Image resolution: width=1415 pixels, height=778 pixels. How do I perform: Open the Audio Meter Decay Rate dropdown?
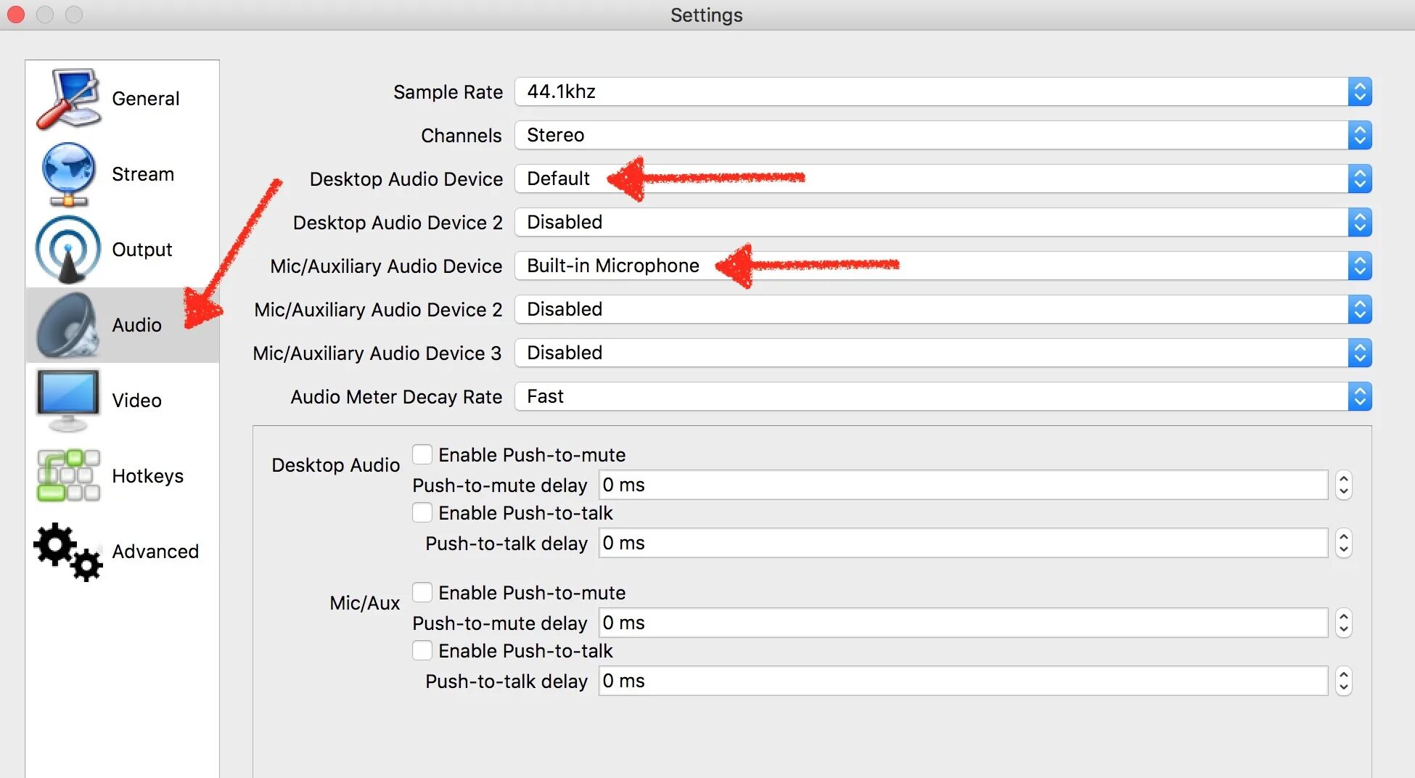click(x=942, y=397)
